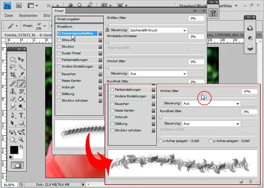264x188 pixels.
Task: Swap foreground and background colors
Action: tap(21, 147)
